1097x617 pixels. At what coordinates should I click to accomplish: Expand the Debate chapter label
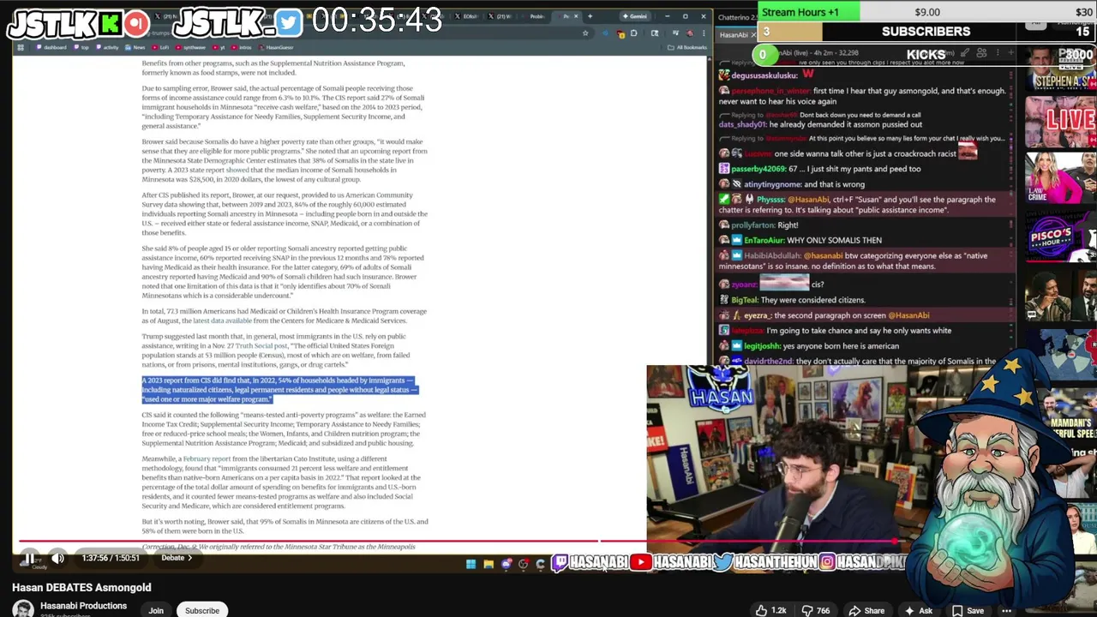click(177, 558)
